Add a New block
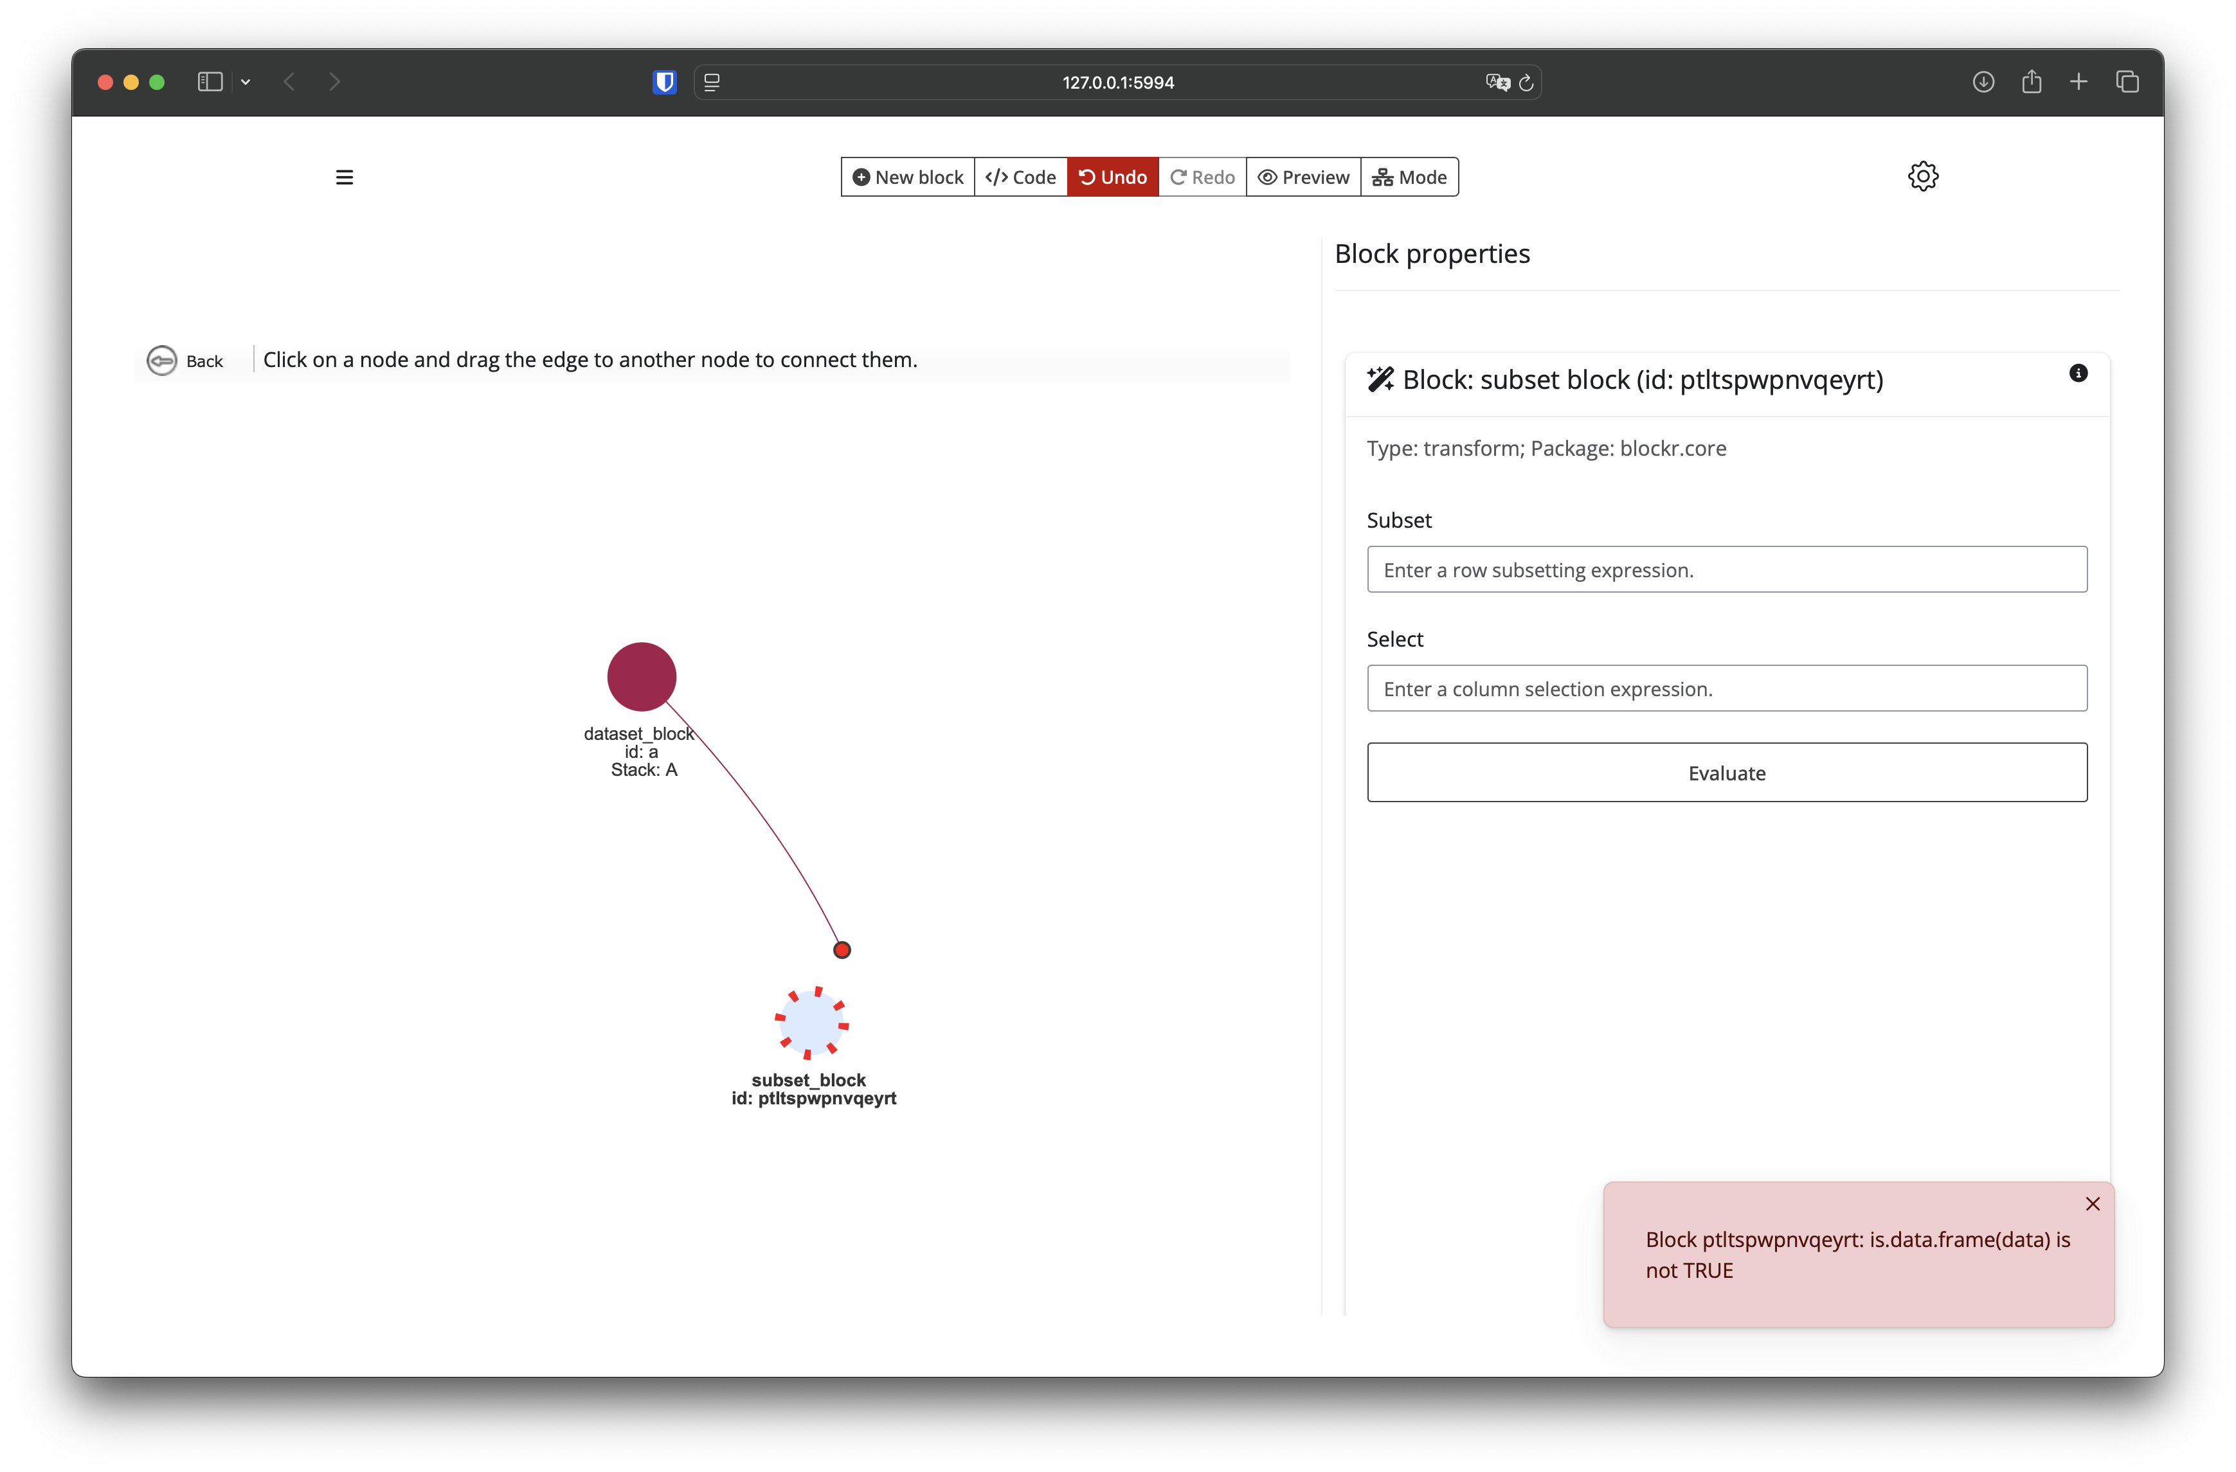The image size is (2236, 1472). pos(908,177)
